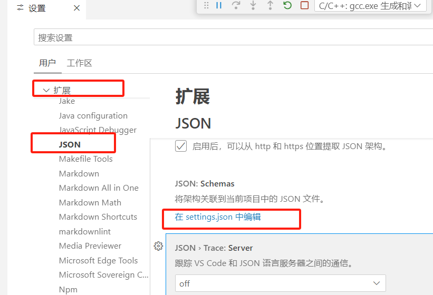
Task: Close the 设置 editor tab
Action: (76, 8)
